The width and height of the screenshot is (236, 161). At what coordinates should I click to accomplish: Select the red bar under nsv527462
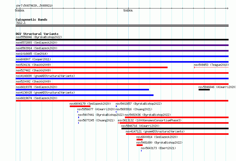tap(122, 73)
